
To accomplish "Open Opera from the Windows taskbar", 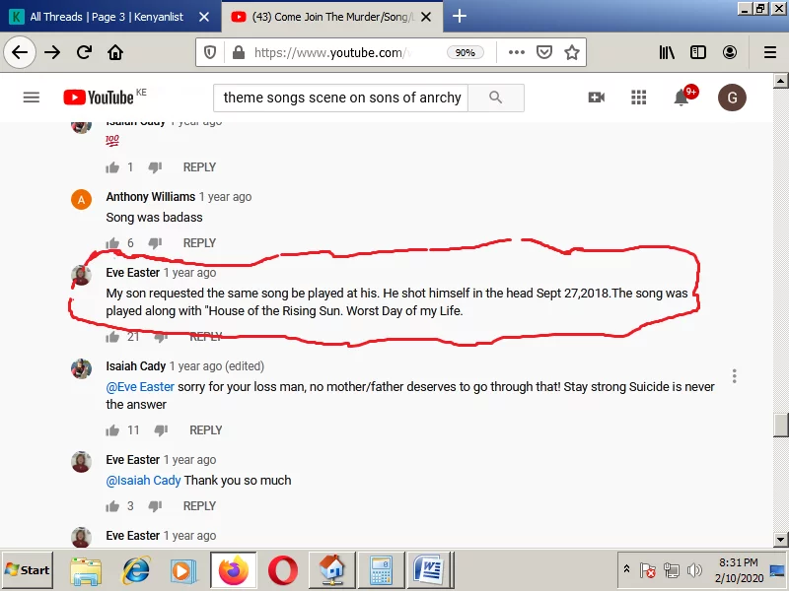I will [282, 570].
